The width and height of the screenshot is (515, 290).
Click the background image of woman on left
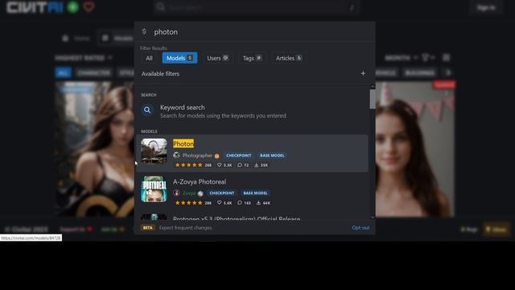95,150
